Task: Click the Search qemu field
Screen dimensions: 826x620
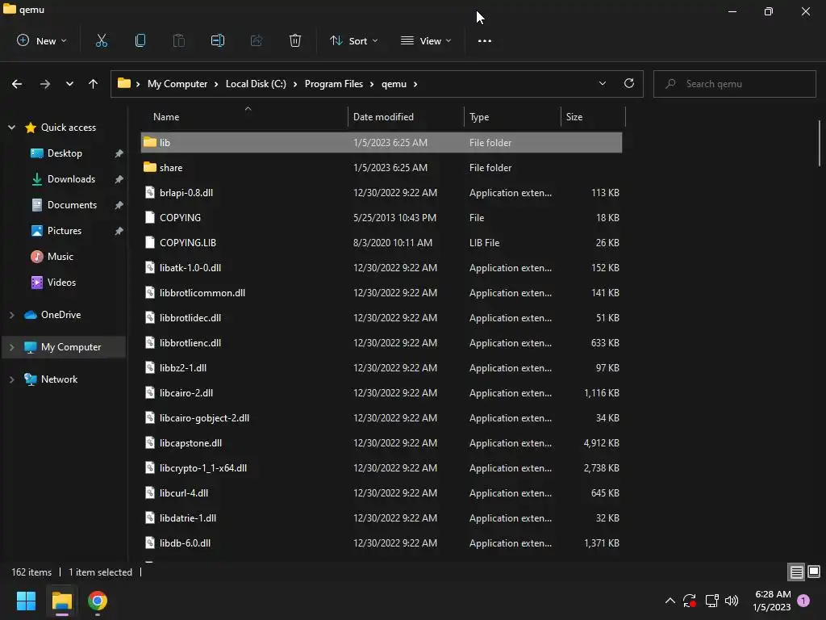Action: tap(734, 84)
